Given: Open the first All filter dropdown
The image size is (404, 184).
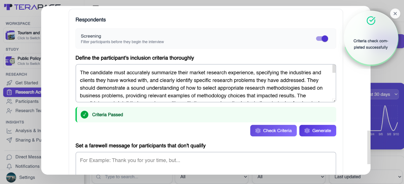Looking at the screenshot, I should pos(212,177).
